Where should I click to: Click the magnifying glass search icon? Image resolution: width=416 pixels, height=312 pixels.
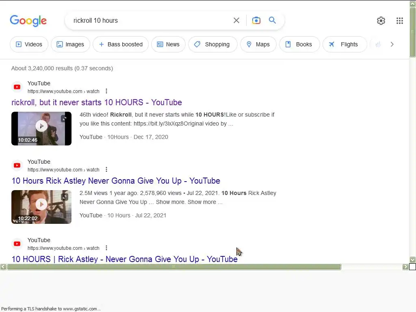coord(272,20)
